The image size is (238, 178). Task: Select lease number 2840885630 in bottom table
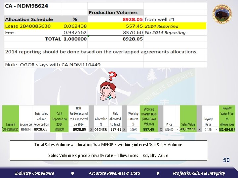11,130
